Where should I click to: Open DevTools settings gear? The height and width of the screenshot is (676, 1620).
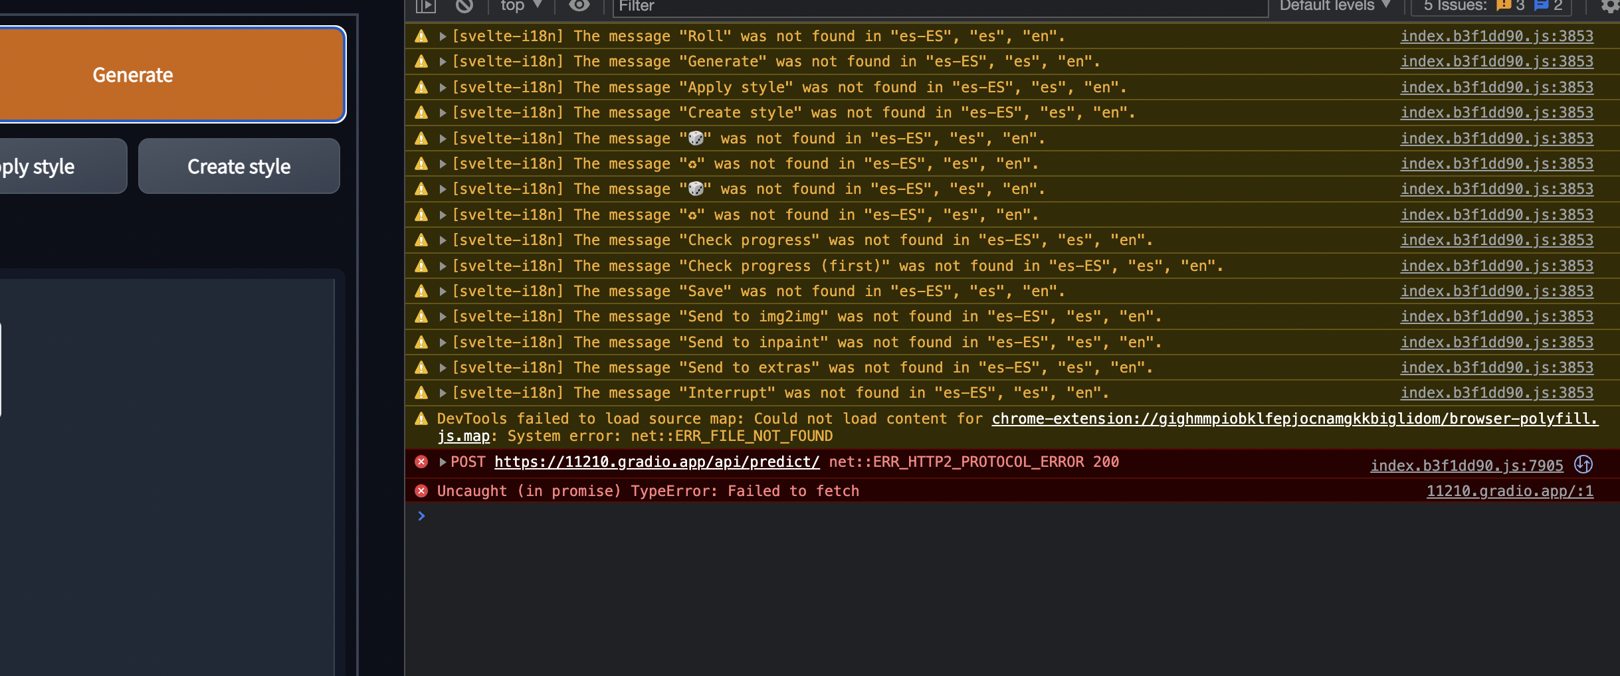tap(1611, 5)
